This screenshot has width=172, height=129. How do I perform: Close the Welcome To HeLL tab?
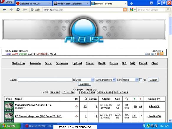(x=50, y=4)
